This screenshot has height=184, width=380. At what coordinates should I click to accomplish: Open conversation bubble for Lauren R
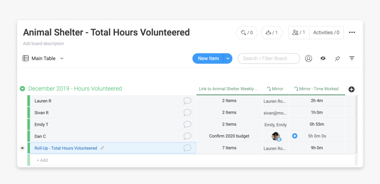(x=187, y=101)
